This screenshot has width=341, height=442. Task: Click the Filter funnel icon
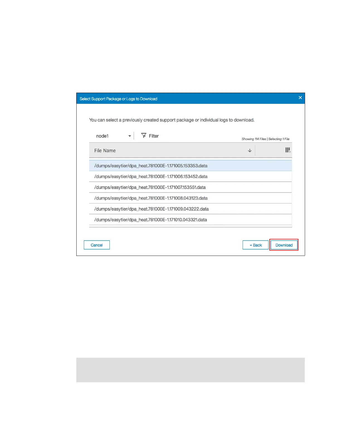(x=144, y=136)
